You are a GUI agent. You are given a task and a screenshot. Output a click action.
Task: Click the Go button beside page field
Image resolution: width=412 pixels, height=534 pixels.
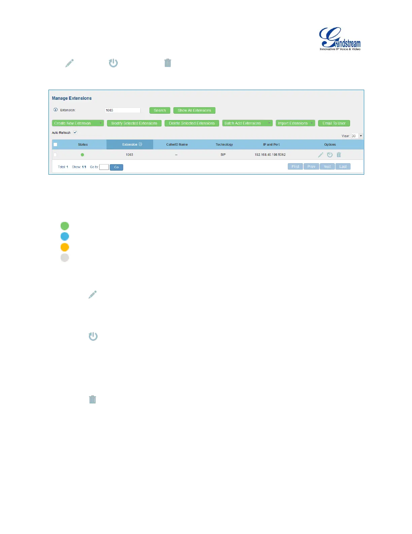tap(116, 167)
